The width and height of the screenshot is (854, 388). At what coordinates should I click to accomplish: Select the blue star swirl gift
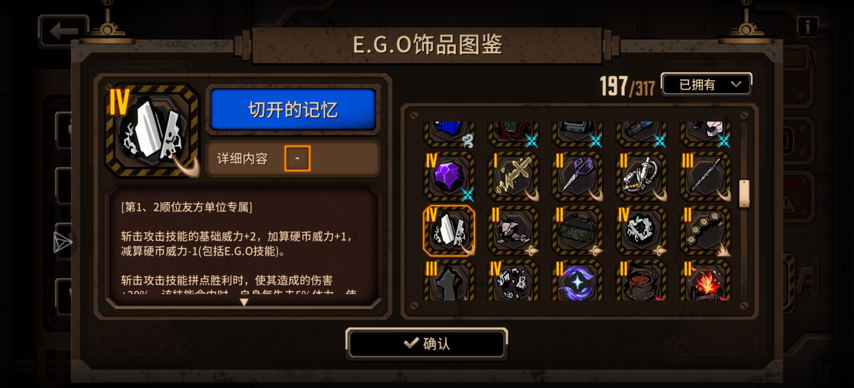pos(577,280)
